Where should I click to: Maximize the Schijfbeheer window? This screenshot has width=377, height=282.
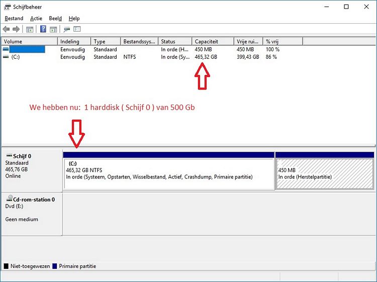click(x=346, y=7)
